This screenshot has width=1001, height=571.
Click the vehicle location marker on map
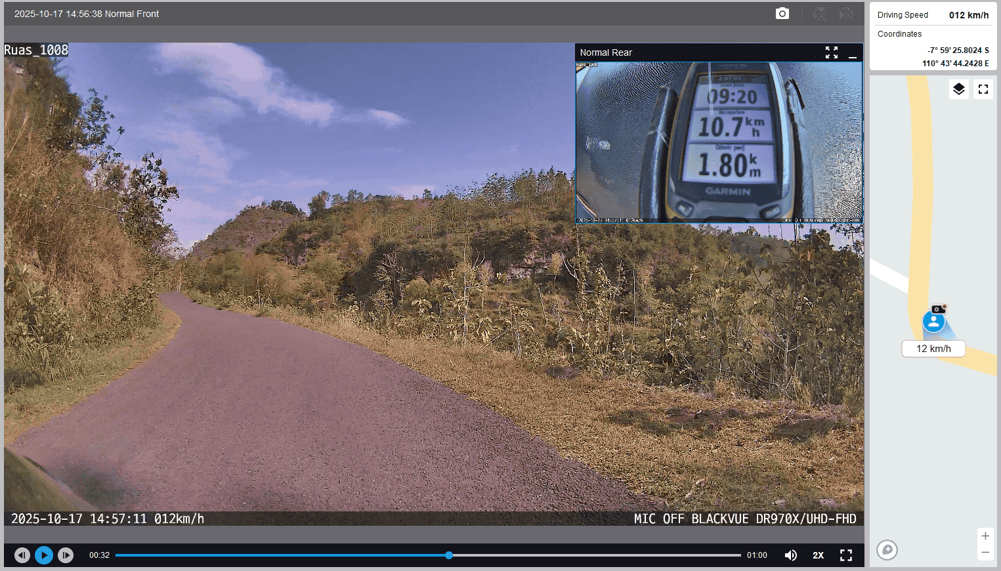tap(933, 321)
